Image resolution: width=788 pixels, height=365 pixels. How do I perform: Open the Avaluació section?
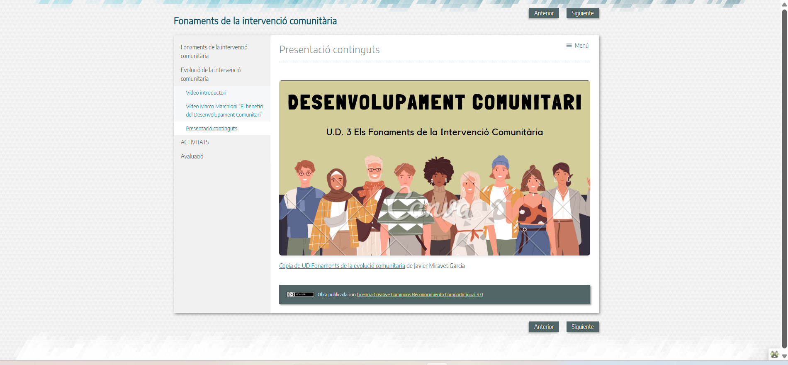pos(192,156)
